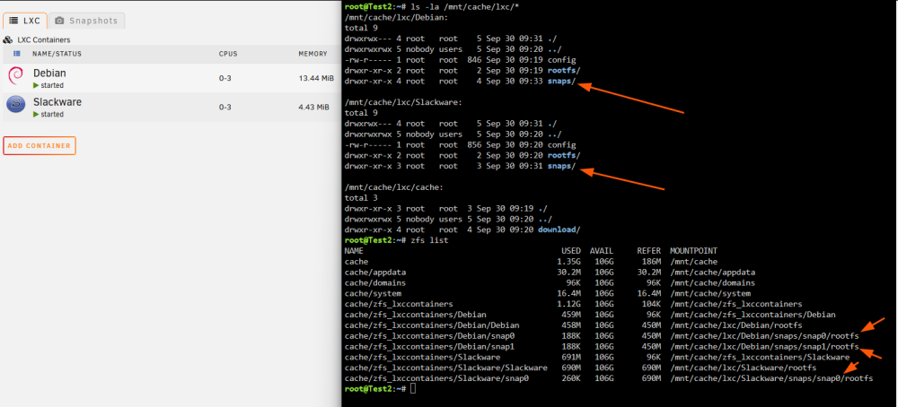Click the 'cache/zfs_lxccontainers/Slackware/snap0' dataset name
898x407 pixels.
pos(436,379)
